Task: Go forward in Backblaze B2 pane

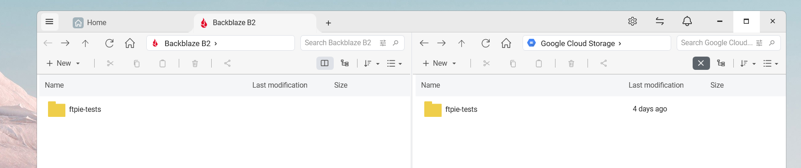Action: pyautogui.click(x=65, y=43)
